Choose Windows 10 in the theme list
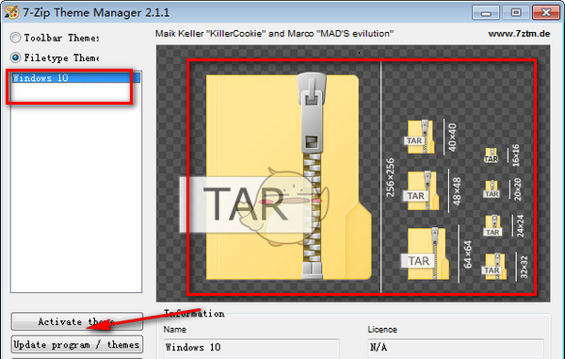The height and width of the screenshot is (359, 565). 76,78
